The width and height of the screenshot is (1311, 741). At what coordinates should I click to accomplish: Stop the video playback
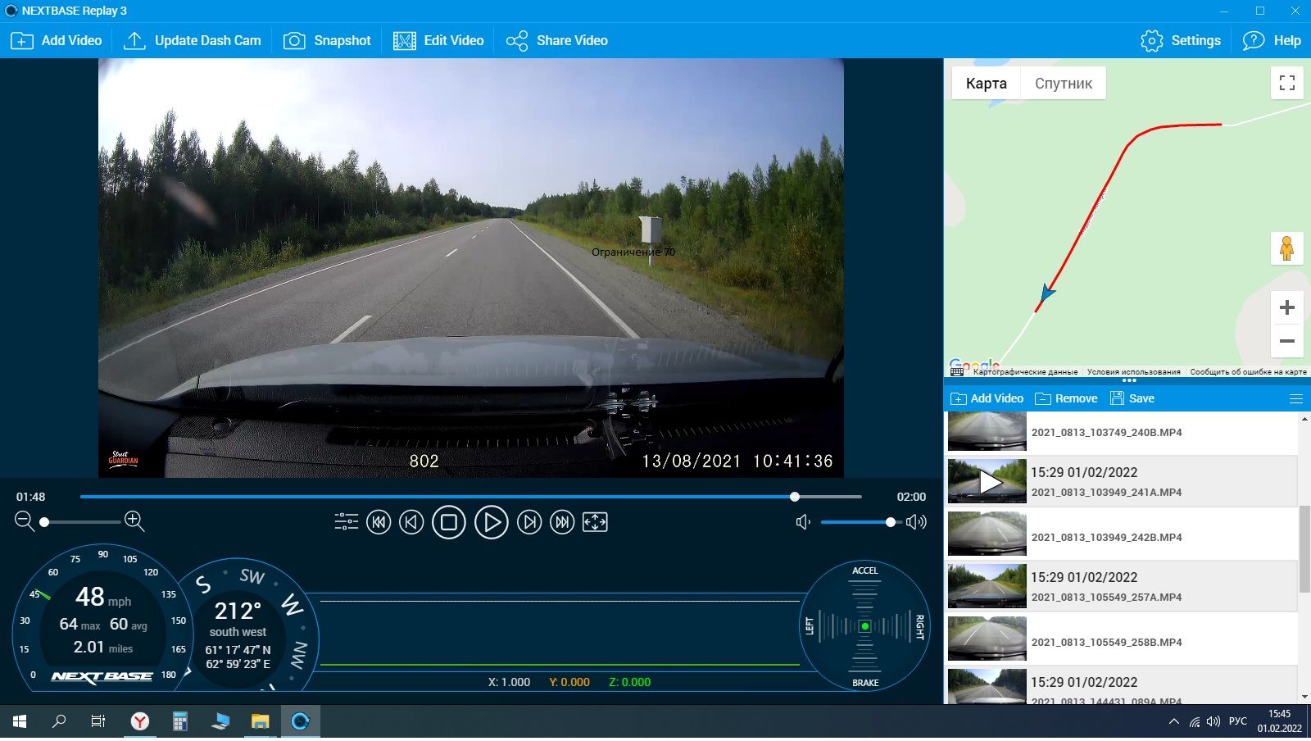tap(448, 522)
